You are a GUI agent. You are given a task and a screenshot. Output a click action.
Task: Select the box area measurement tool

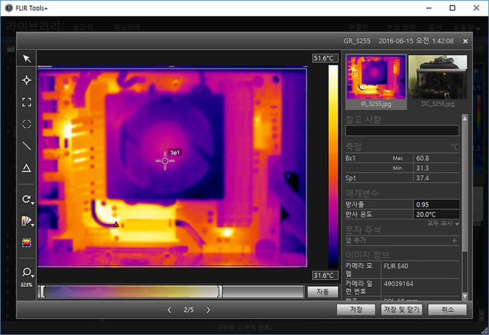tap(26, 102)
